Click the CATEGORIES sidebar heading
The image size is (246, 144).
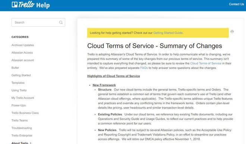coord(20,37)
